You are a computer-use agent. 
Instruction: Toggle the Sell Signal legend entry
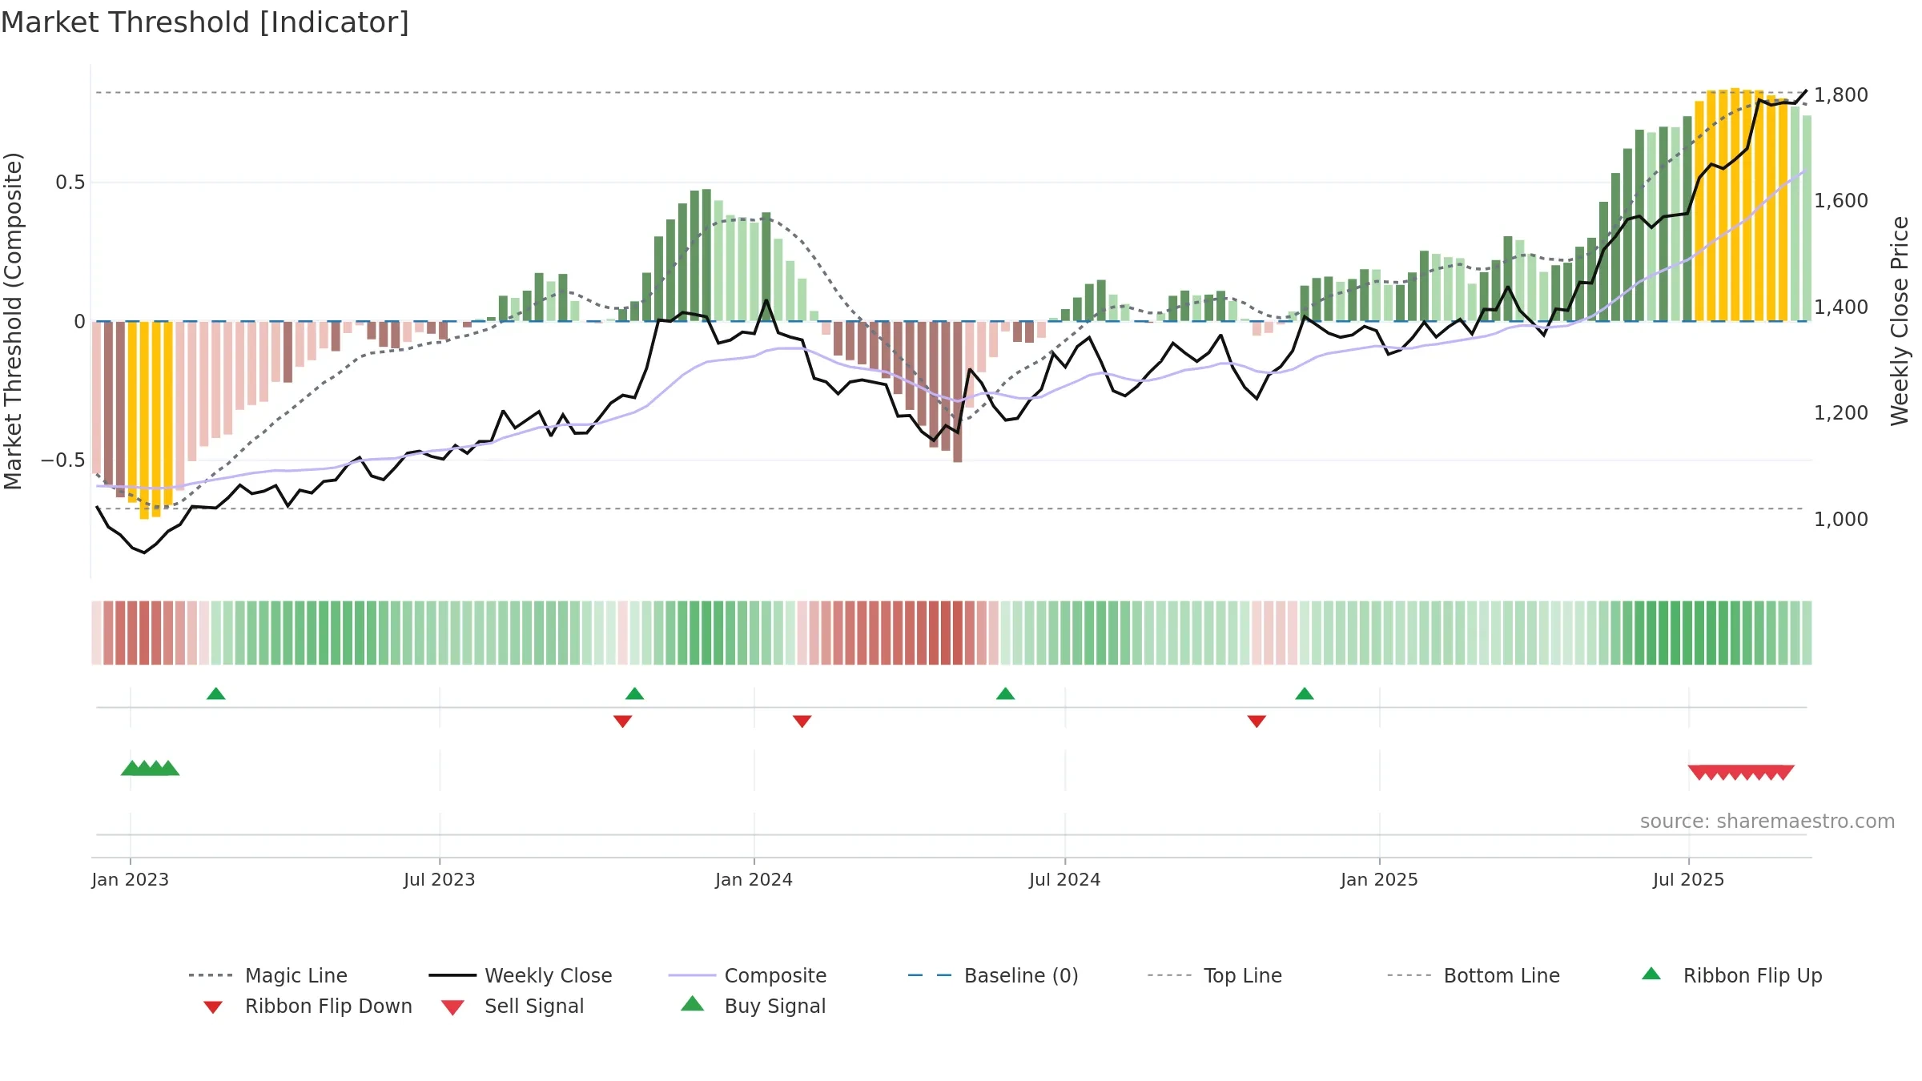click(x=513, y=1006)
